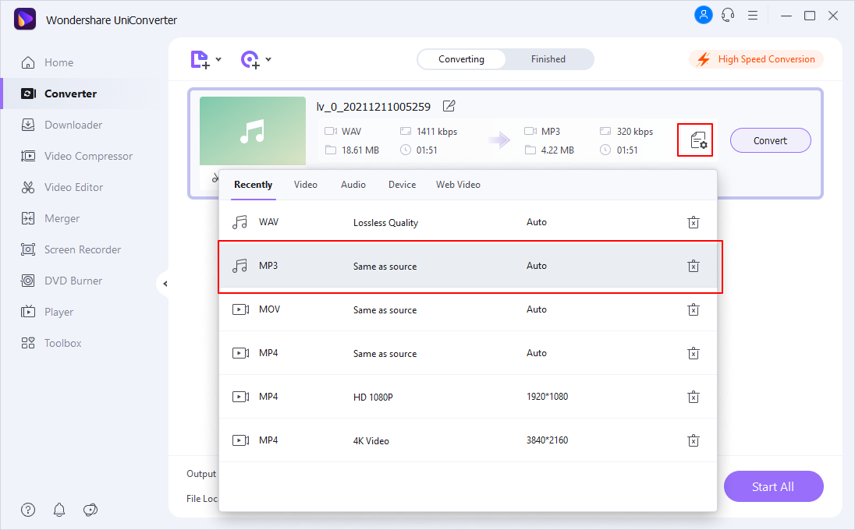Click the Start All button
The height and width of the screenshot is (530, 855).
(773, 486)
